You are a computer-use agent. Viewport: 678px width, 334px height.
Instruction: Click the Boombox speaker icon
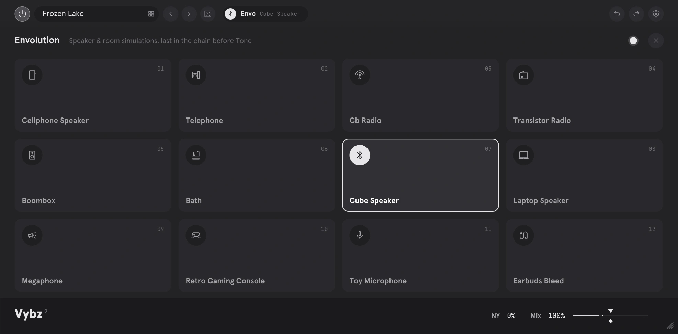tap(32, 155)
